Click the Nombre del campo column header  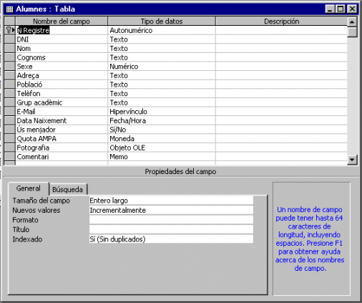62,21
